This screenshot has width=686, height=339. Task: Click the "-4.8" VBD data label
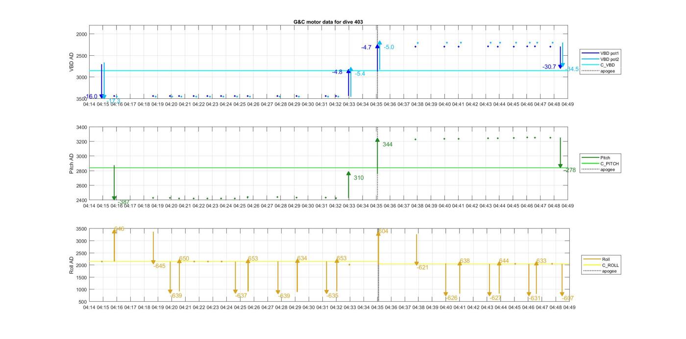(337, 72)
